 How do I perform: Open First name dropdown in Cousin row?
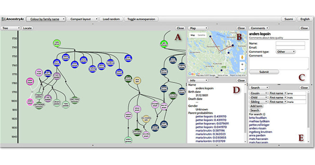click(x=277, y=93)
